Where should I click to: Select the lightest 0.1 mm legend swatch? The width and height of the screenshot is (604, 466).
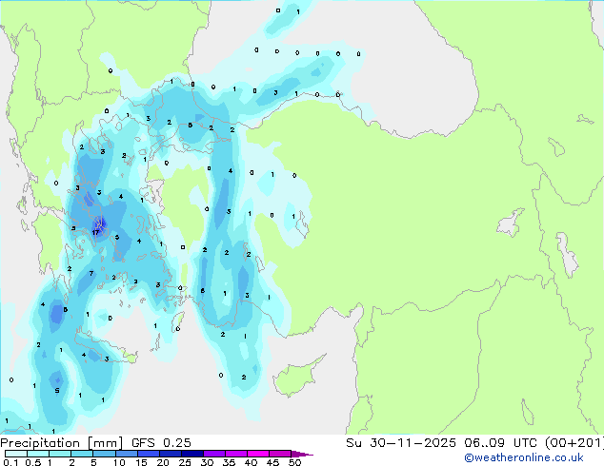coord(16,454)
